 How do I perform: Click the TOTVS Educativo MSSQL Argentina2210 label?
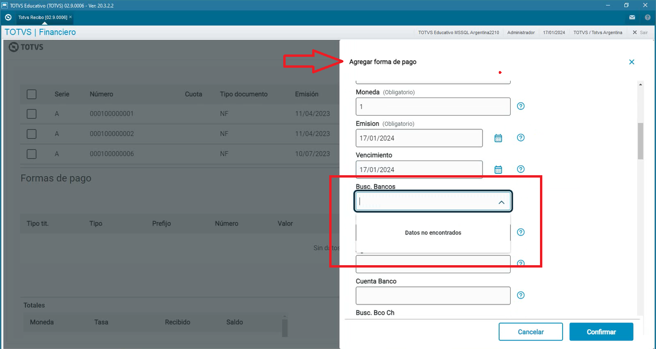point(458,33)
